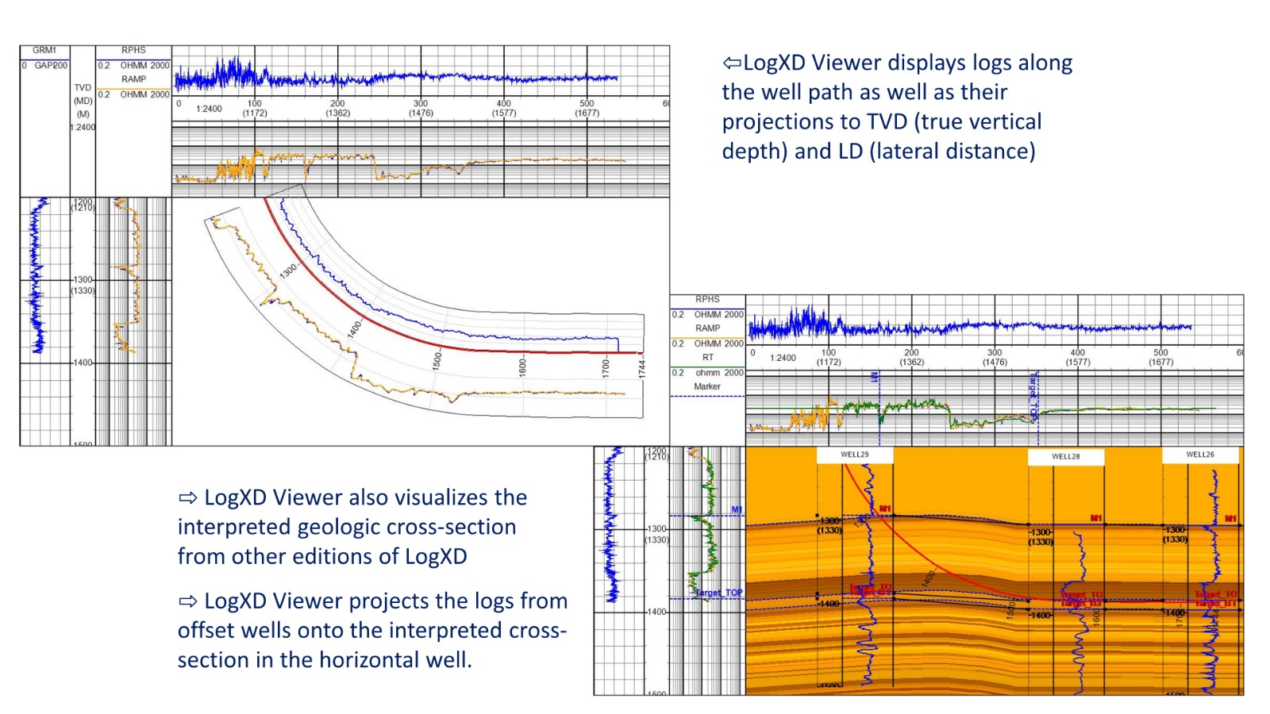Click the red M1 marker under WELL28
Viewport: 1270px width, 714px height.
coord(1096,518)
